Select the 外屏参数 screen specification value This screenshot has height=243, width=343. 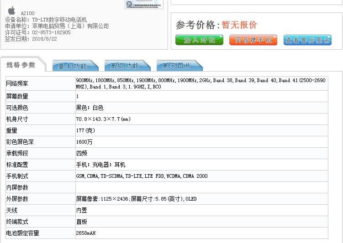click(136, 199)
